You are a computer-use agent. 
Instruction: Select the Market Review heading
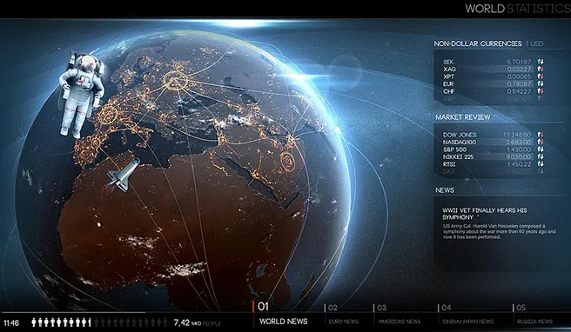463,117
